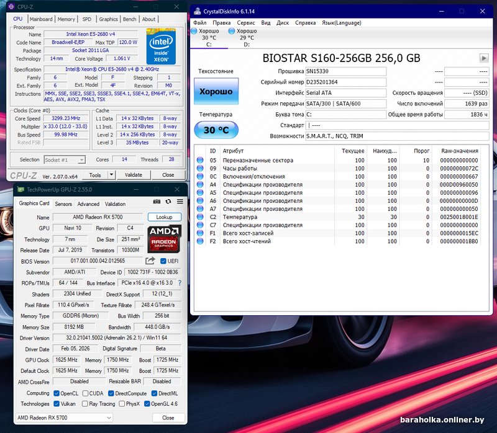Click the Validate button in CPU-Z

point(134,175)
